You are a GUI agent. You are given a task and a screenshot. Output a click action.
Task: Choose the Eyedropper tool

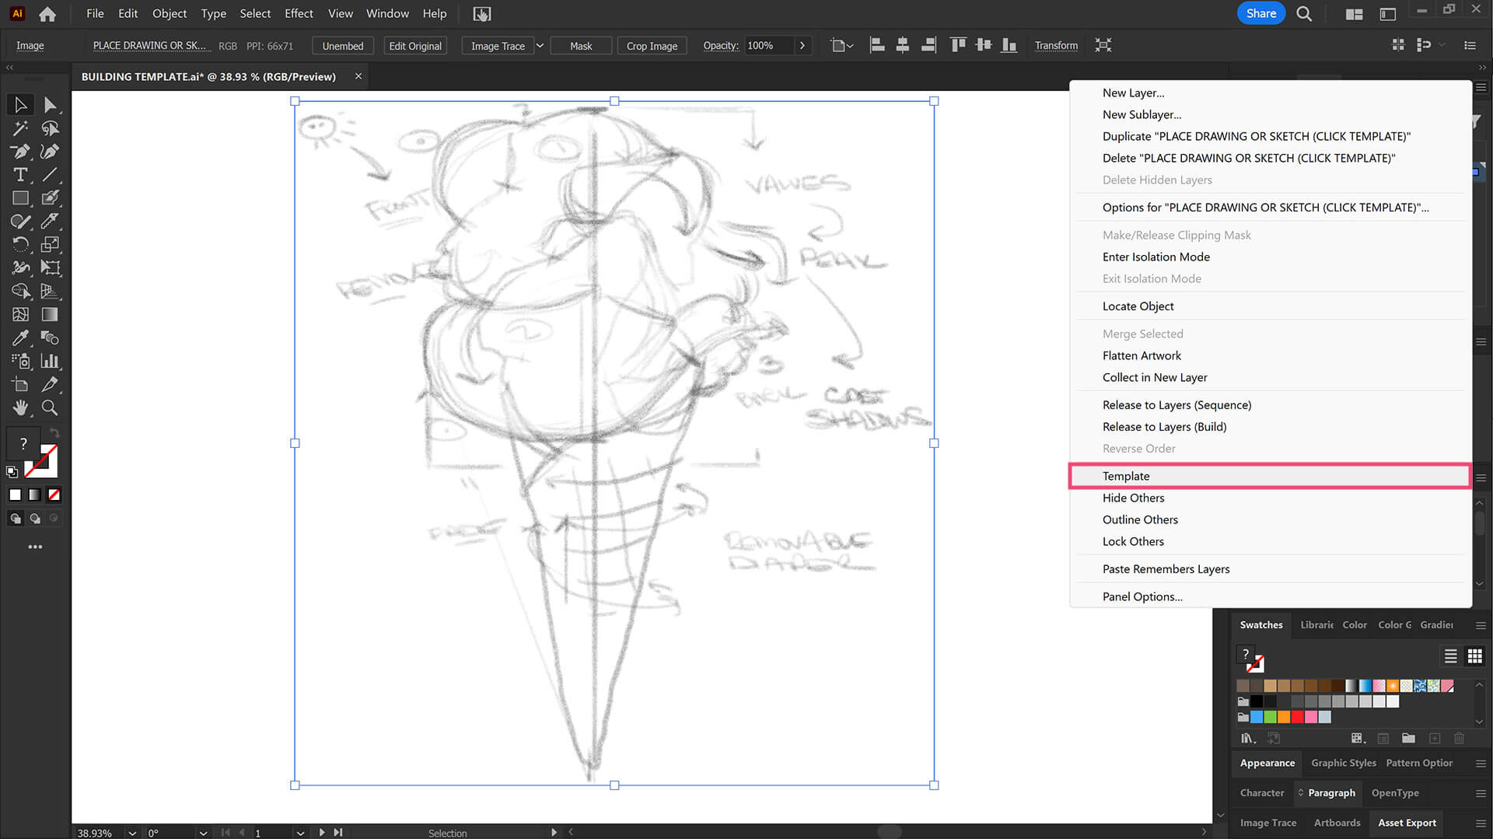pyautogui.click(x=20, y=338)
